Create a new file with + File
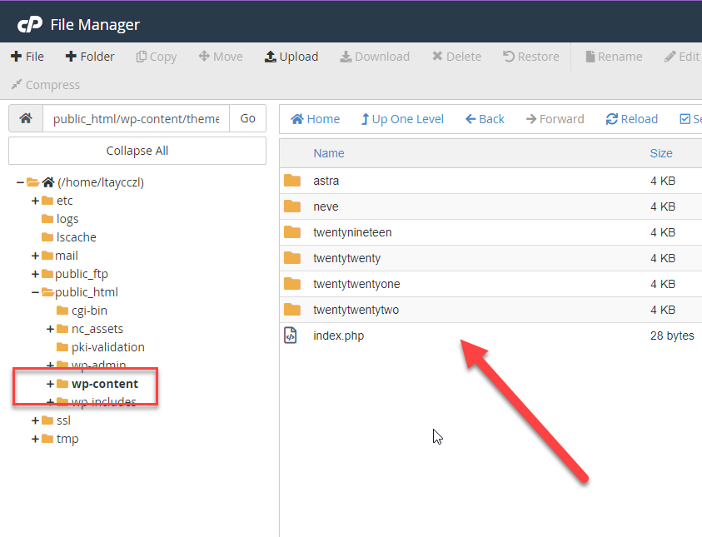 click(x=27, y=57)
